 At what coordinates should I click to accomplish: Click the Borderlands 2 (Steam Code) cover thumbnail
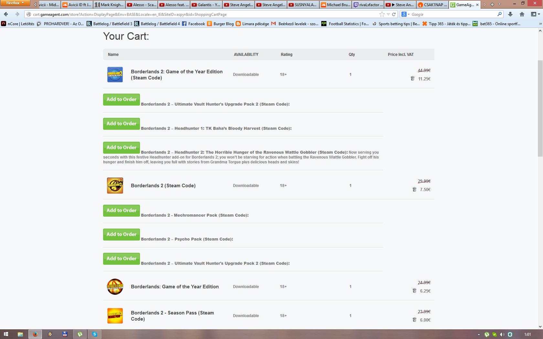coord(115,186)
